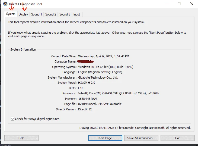Go to the Next Page
Screen dimensions: 198x146
[x=105, y=138]
